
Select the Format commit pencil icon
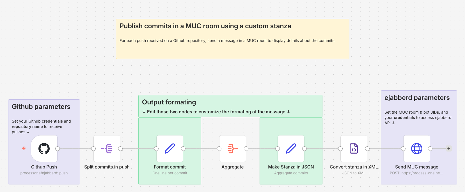point(170,149)
